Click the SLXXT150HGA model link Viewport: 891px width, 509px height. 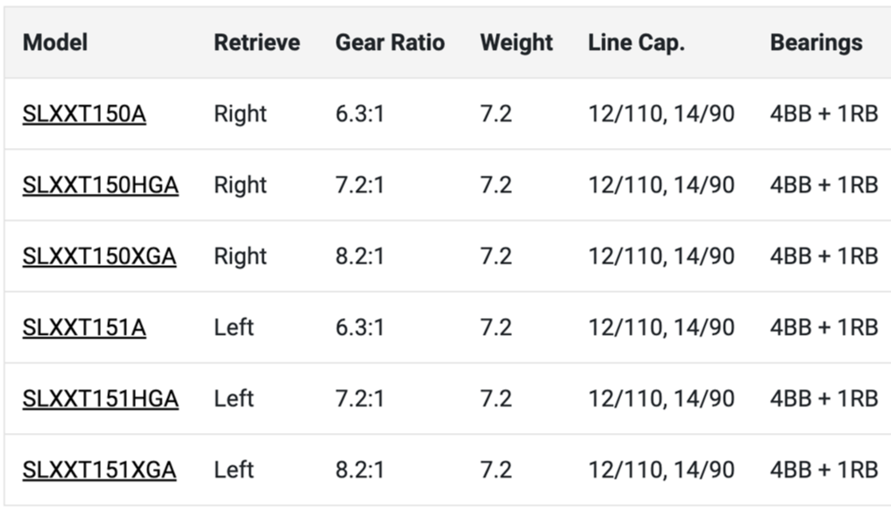(x=100, y=186)
